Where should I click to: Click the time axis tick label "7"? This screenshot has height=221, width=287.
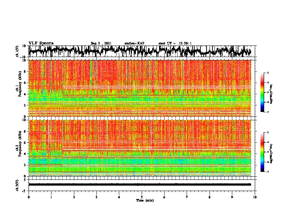[x=187, y=197]
